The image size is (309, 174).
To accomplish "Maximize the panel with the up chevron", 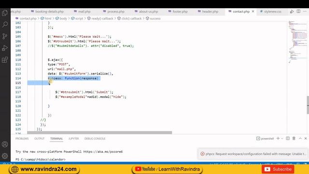I will click(x=300, y=139).
